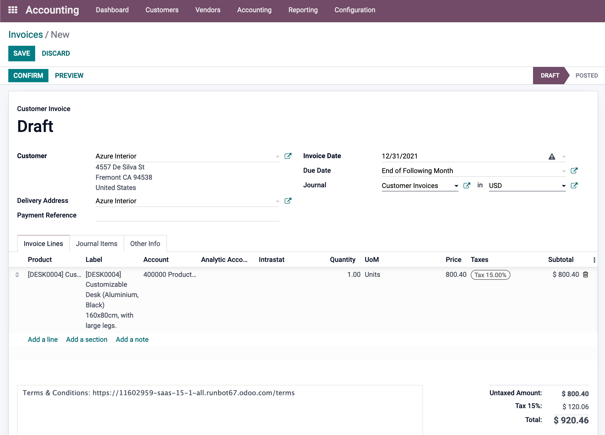Delete invoice line with trash icon
Image resolution: width=605 pixels, height=435 pixels.
click(585, 275)
